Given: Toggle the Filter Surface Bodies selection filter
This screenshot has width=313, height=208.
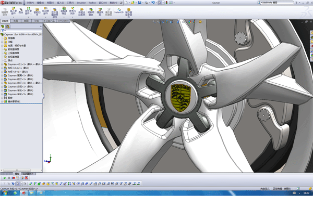Looking at the screenshot, I should 44,184.
